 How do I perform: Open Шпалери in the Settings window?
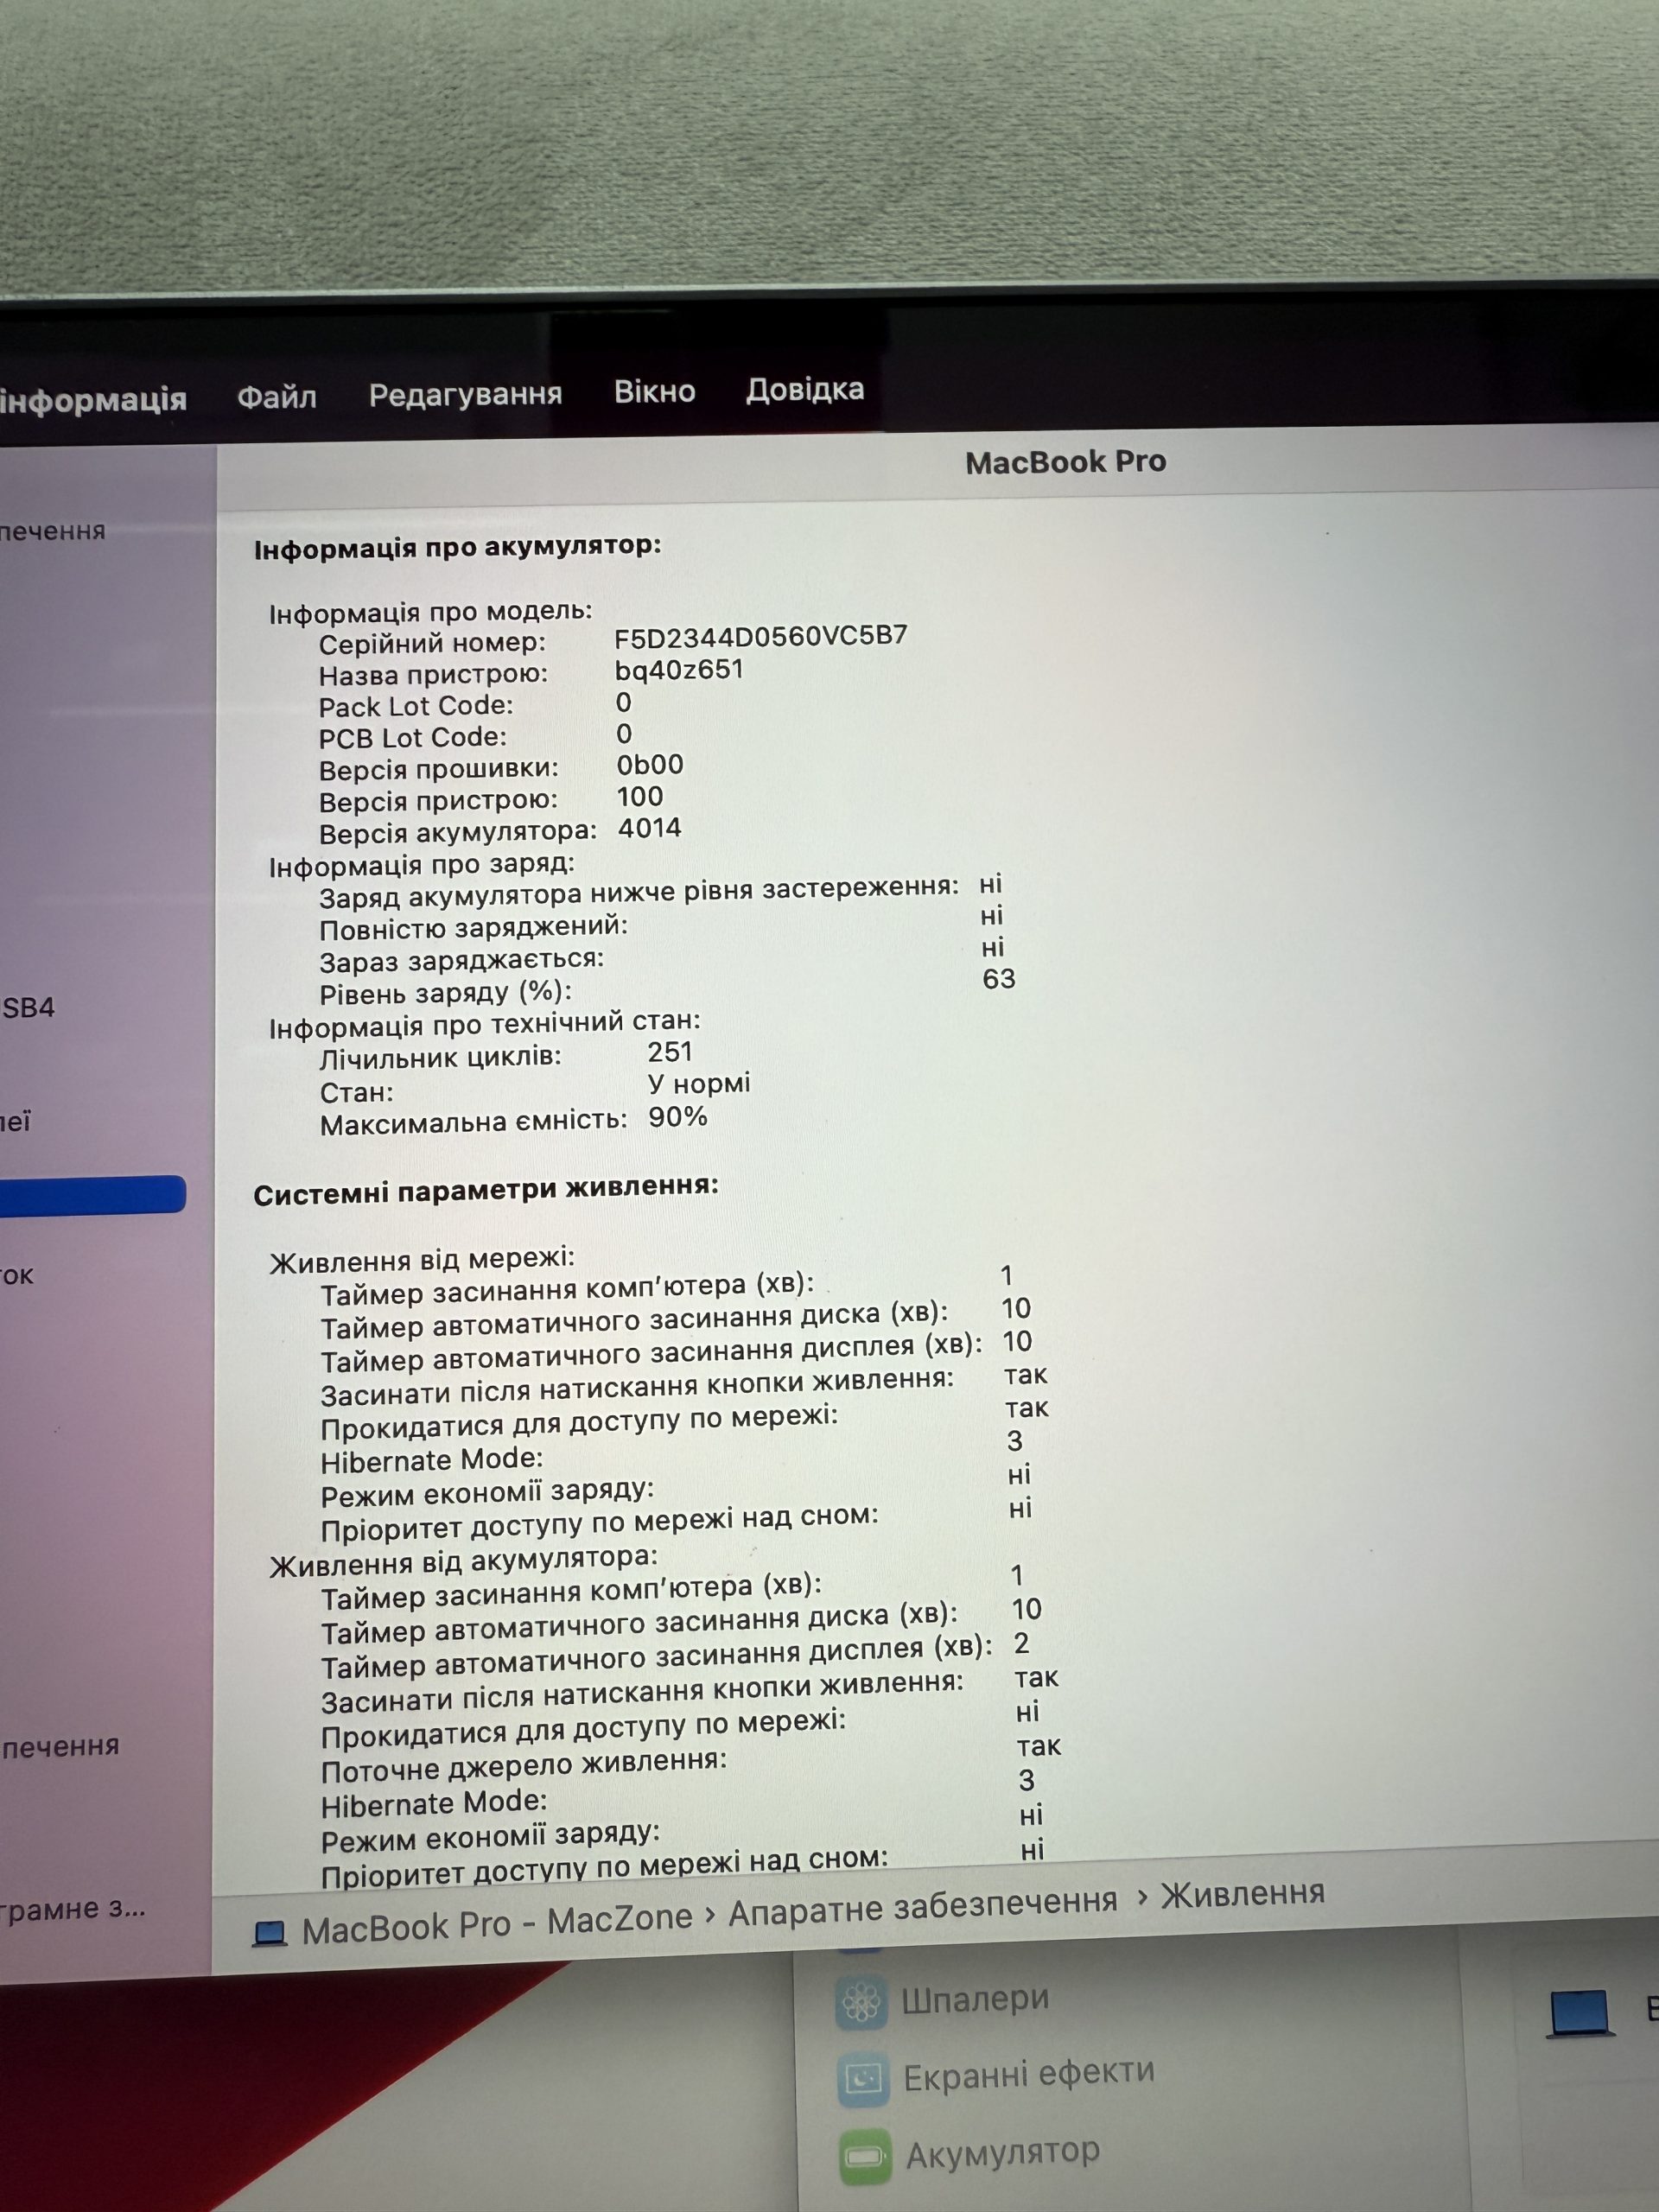(975, 2000)
